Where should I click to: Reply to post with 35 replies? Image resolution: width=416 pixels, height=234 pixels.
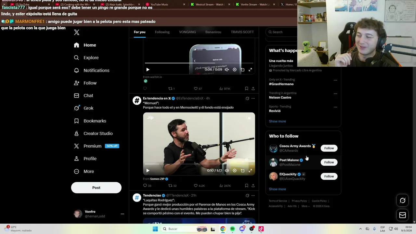[x=147, y=186]
